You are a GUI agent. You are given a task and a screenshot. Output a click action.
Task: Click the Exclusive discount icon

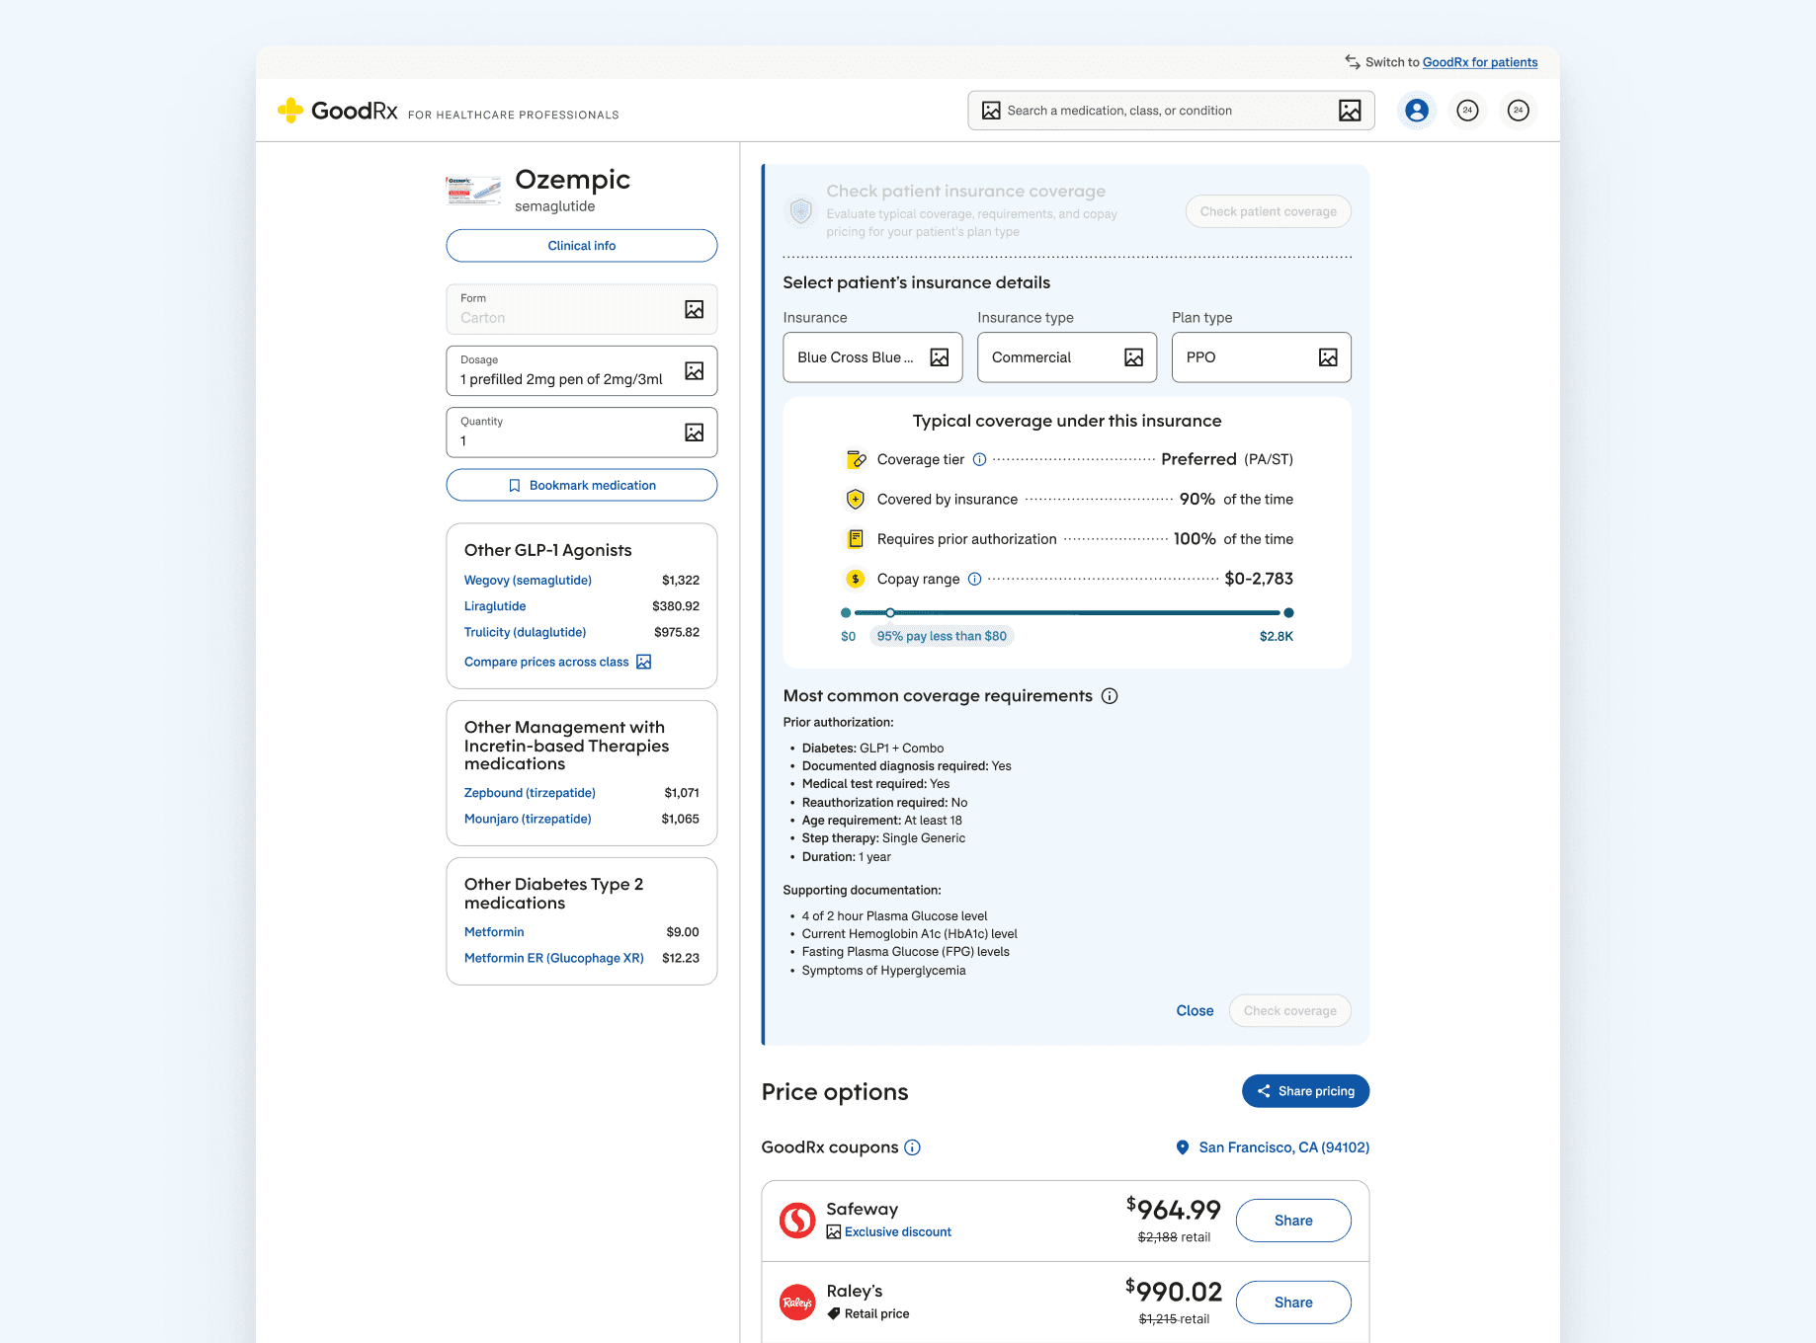point(834,1232)
